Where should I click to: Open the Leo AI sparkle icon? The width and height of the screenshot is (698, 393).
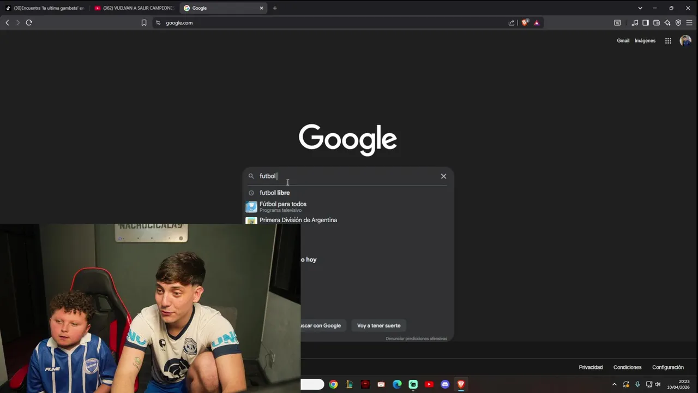tap(667, 23)
